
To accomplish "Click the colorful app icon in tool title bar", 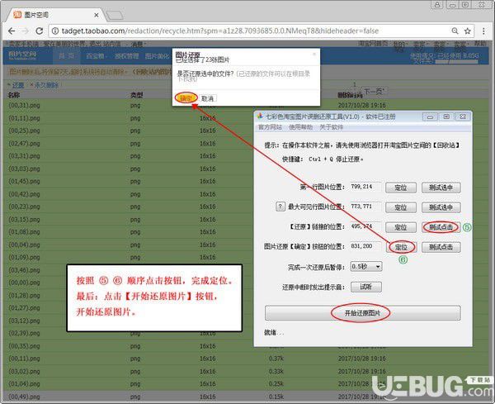I will click(x=260, y=116).
